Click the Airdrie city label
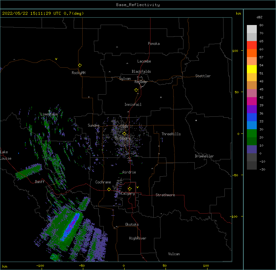This screenshot has height=270, width=276. click(129, 172)
